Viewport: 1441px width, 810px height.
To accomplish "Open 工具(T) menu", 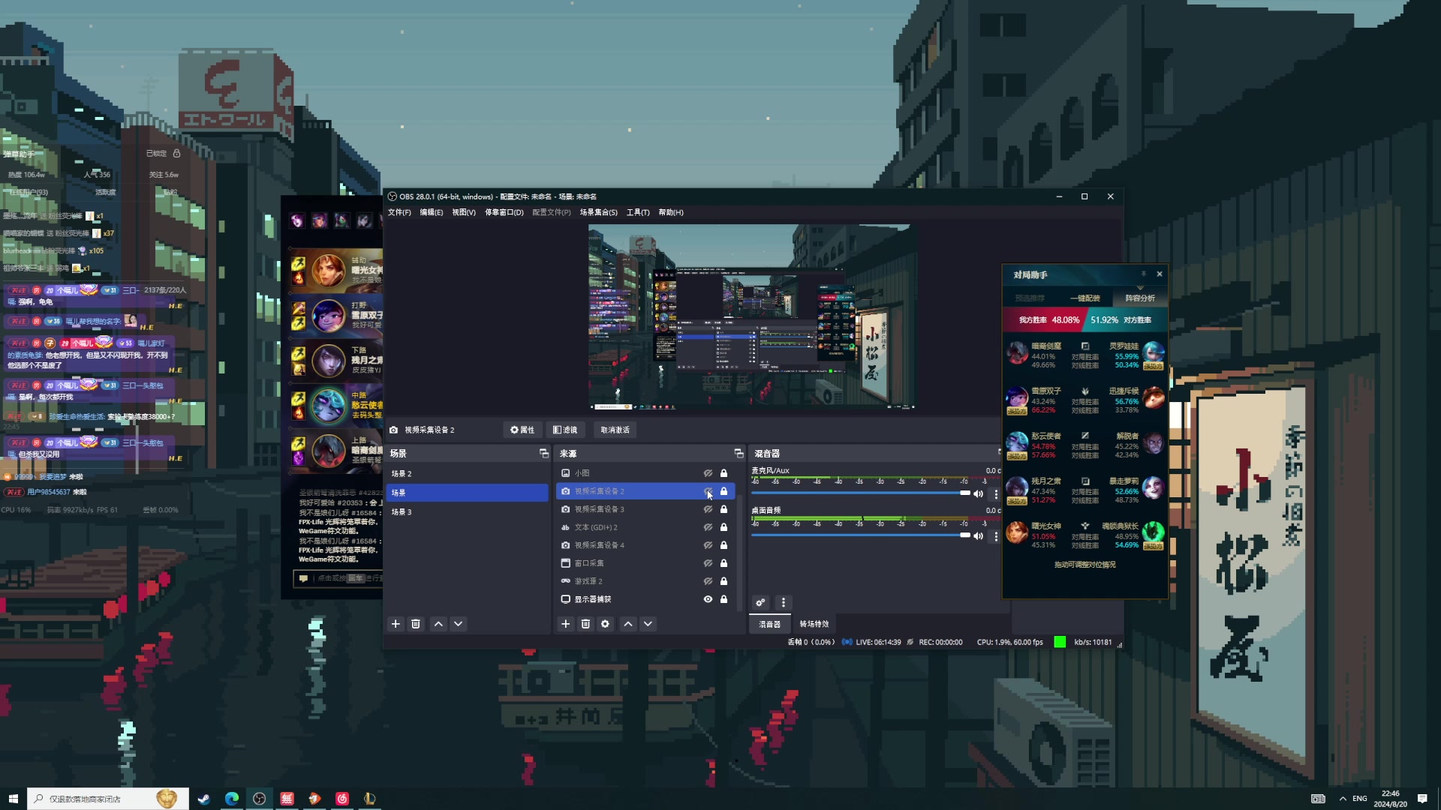I will (638, 212).
